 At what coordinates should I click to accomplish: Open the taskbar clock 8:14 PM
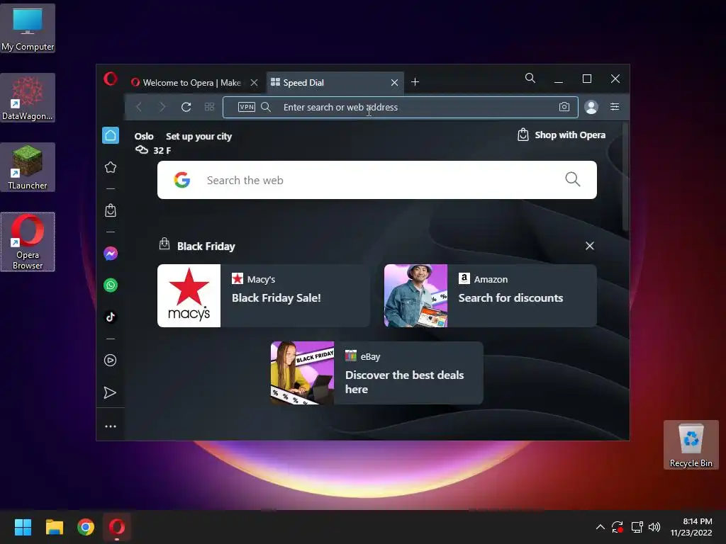pos(691,527)
